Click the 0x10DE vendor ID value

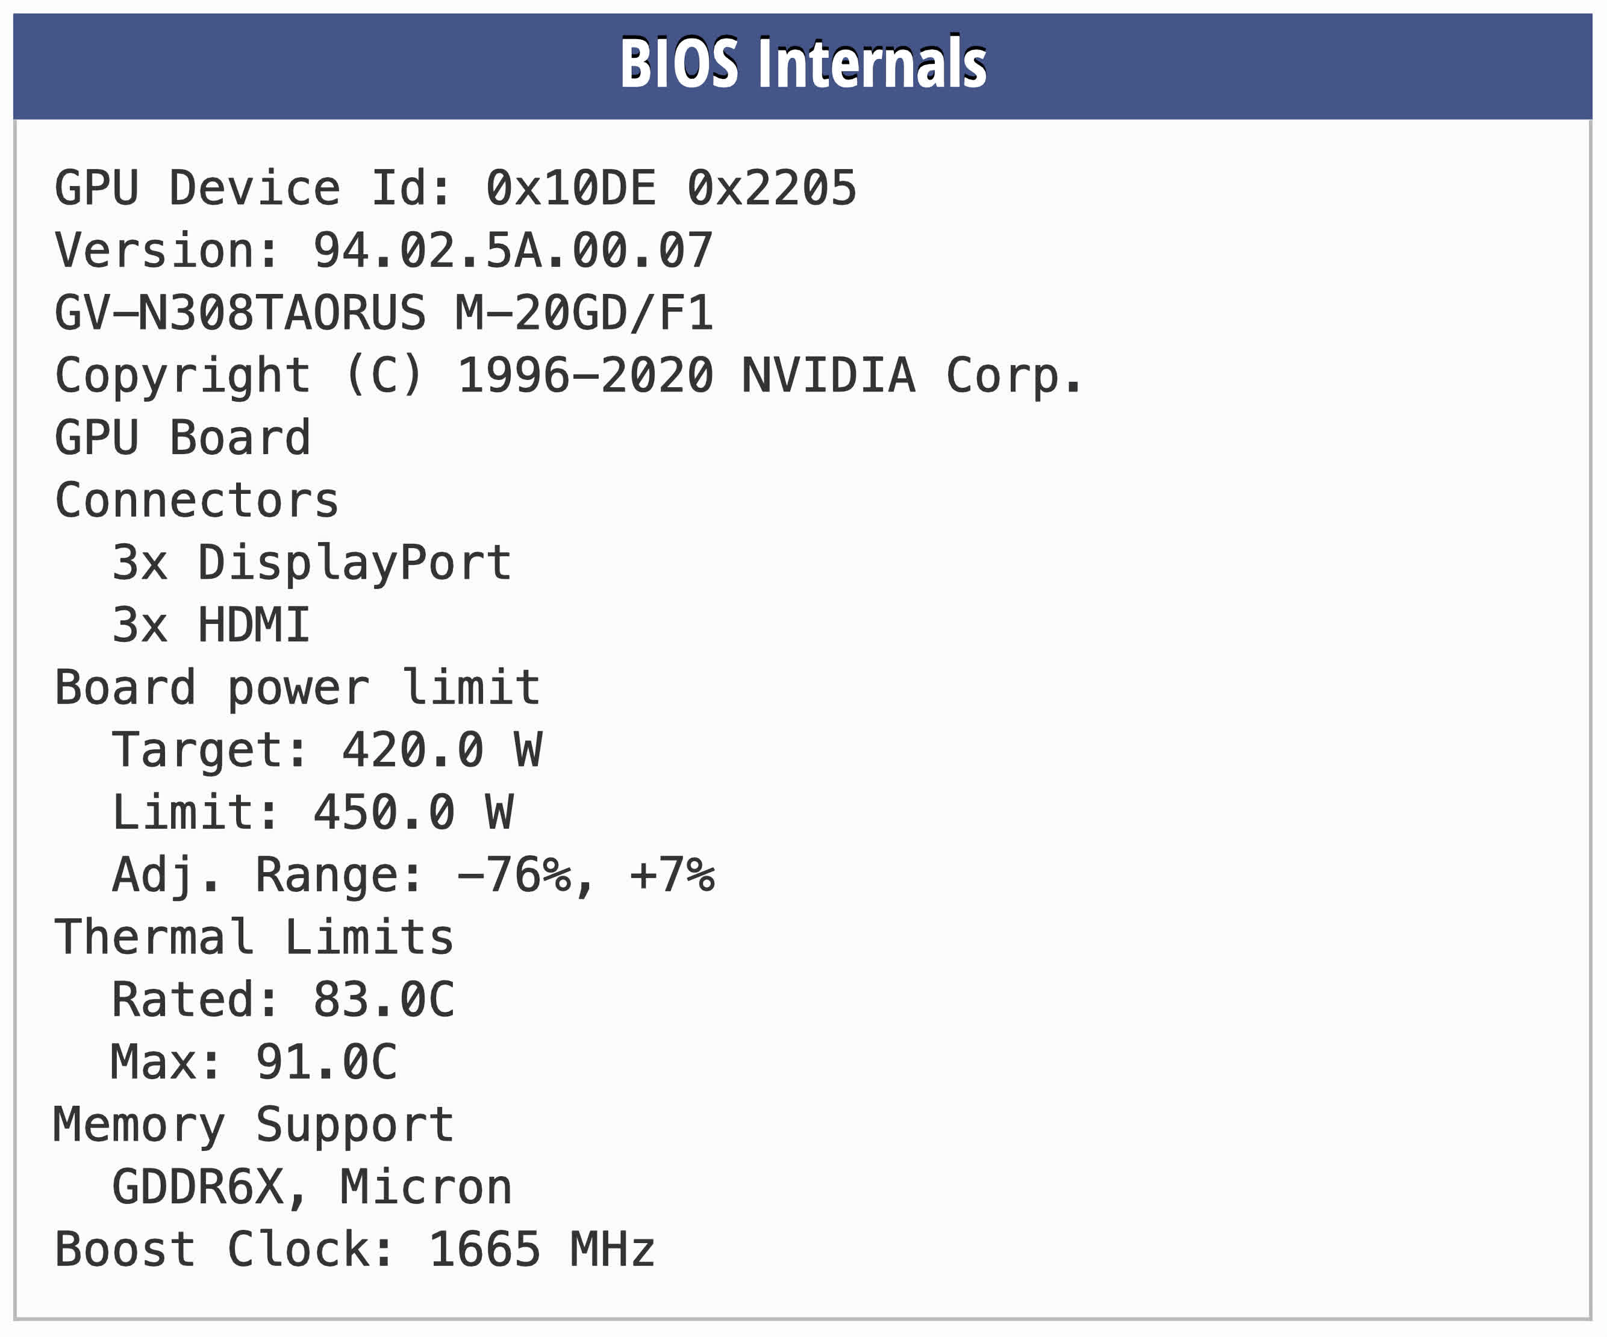coord(570,189)
